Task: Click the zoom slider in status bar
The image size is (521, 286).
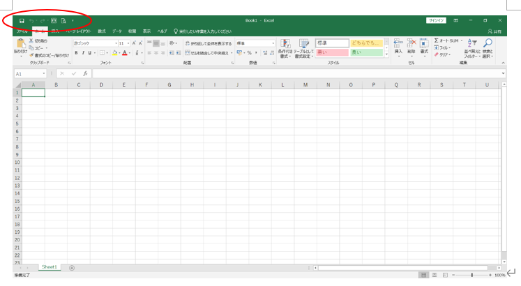Action: [x=471, y=275]
